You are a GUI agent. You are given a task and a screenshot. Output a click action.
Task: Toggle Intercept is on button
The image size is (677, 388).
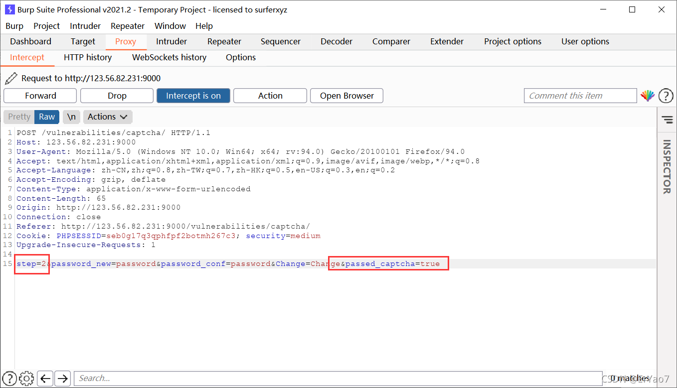[x=193, y=96]
